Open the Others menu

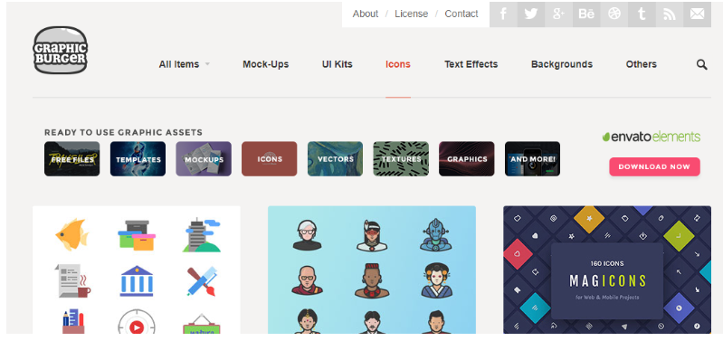pos(641,64)
